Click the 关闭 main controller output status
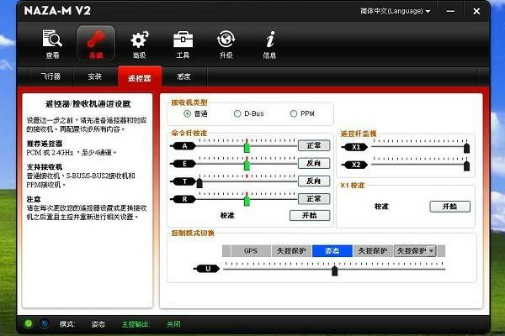 173,324
